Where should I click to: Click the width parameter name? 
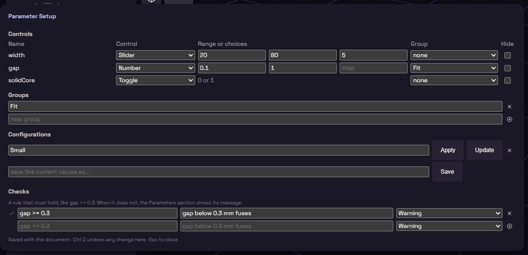[17, 55]
